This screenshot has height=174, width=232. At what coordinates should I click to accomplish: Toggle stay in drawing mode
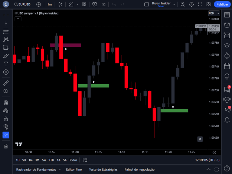6,111
